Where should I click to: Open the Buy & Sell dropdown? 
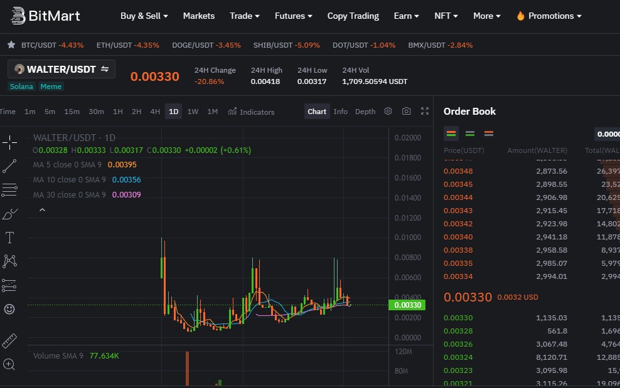click(144, 16)
